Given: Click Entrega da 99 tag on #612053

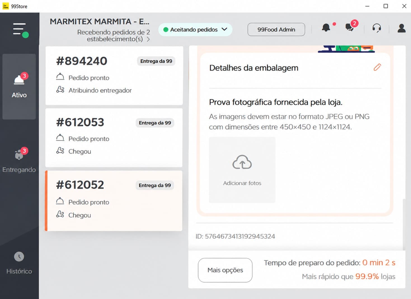Looking at the screenshot, I should tap(155, 123).
